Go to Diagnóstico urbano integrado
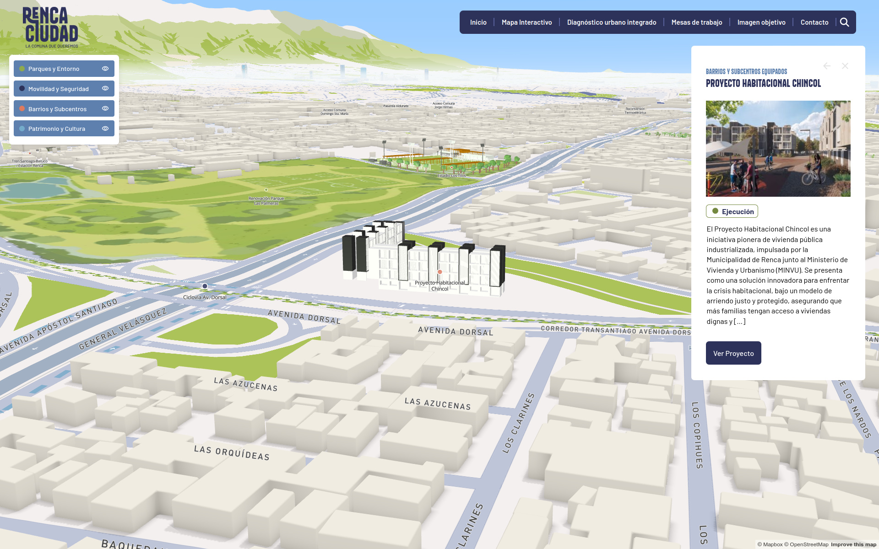Image resolution: width=879 pixels, height=549 pixels. [x=611, y=22]
